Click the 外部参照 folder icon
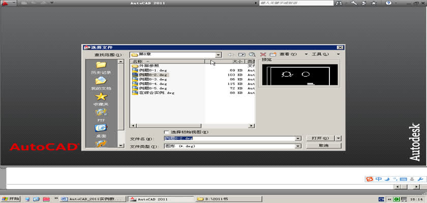The height and width of the screenshot is (203, 427). 135,66
